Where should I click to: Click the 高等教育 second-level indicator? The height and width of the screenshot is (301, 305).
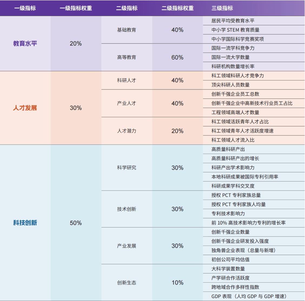127,57
